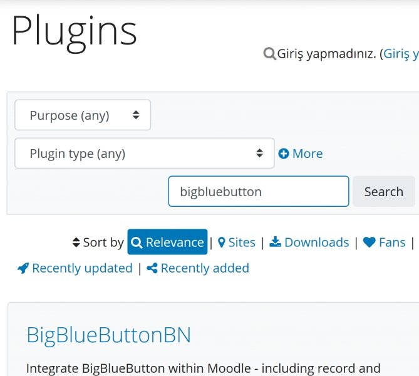Click the map marker Sites icon
This screenshot has height=376, width=419.
click(x=221, y=243)
